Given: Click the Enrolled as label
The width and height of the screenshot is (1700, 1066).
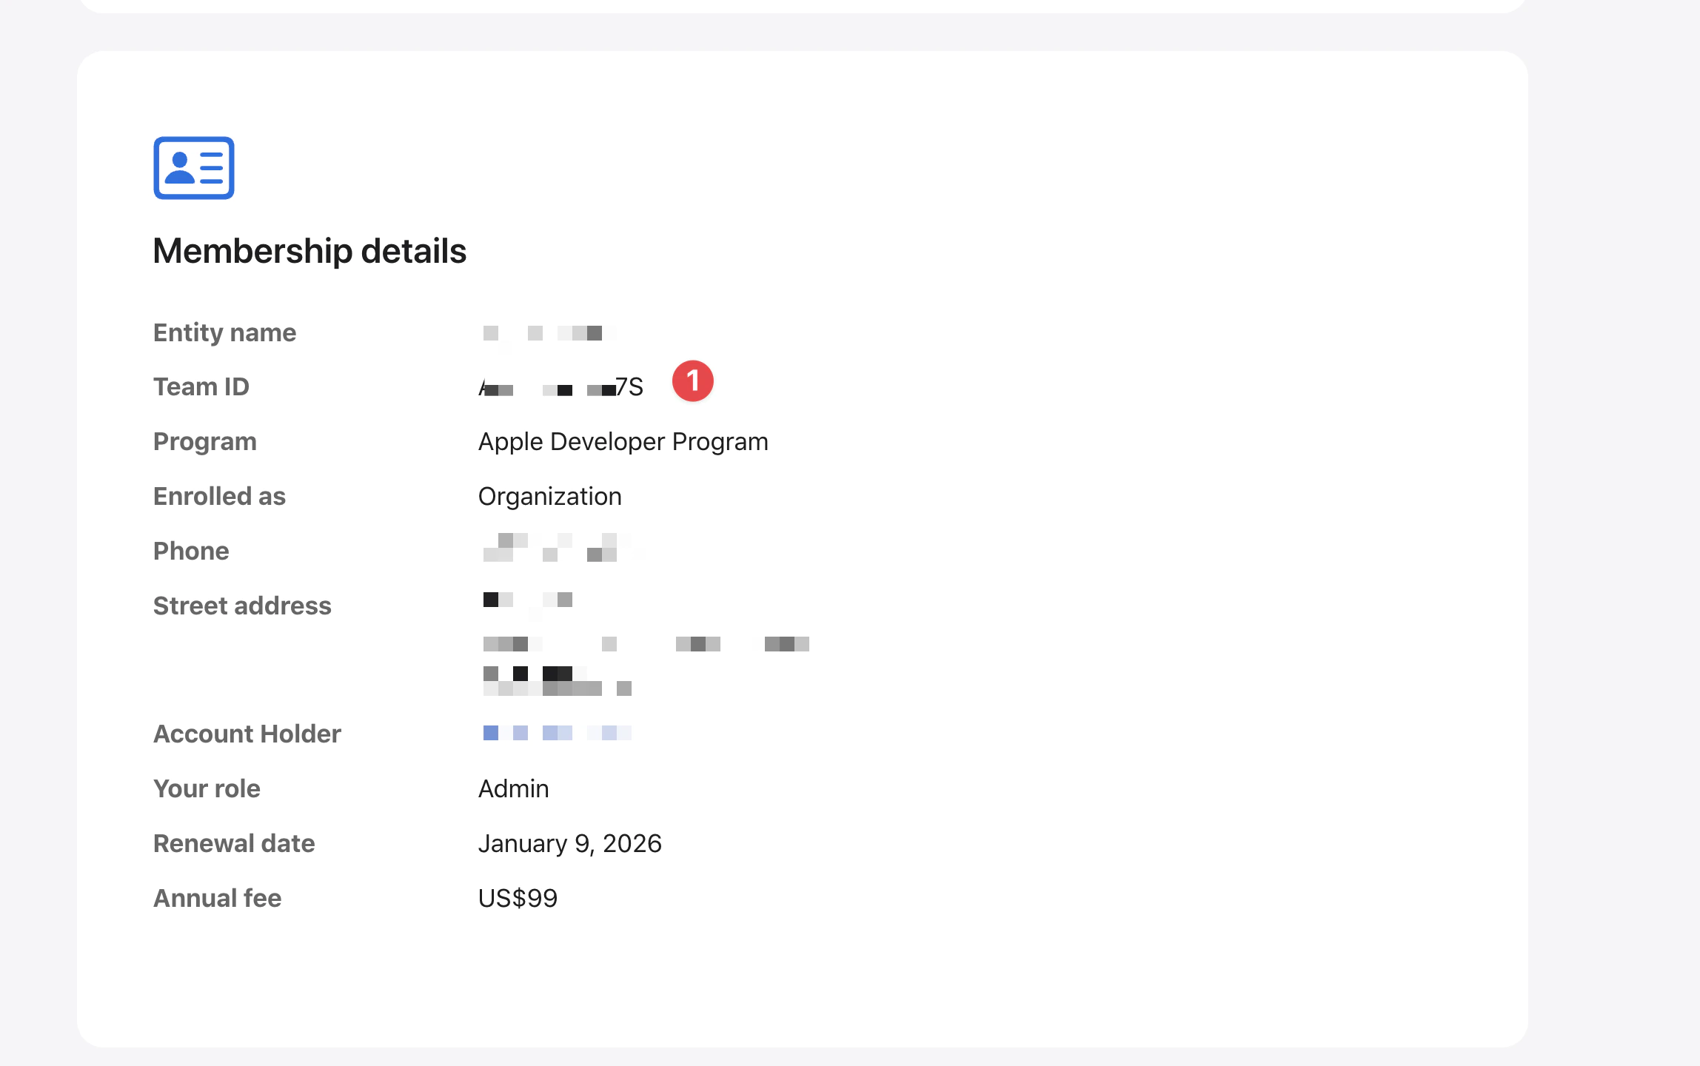Looking at the screenshot, I should click(219, 496).
